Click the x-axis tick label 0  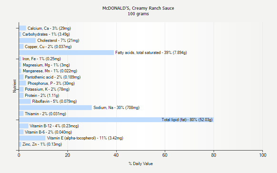click(19, 155)
